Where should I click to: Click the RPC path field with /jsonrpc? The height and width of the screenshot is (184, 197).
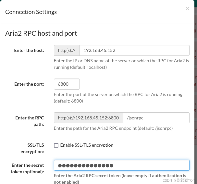point(156,118)
